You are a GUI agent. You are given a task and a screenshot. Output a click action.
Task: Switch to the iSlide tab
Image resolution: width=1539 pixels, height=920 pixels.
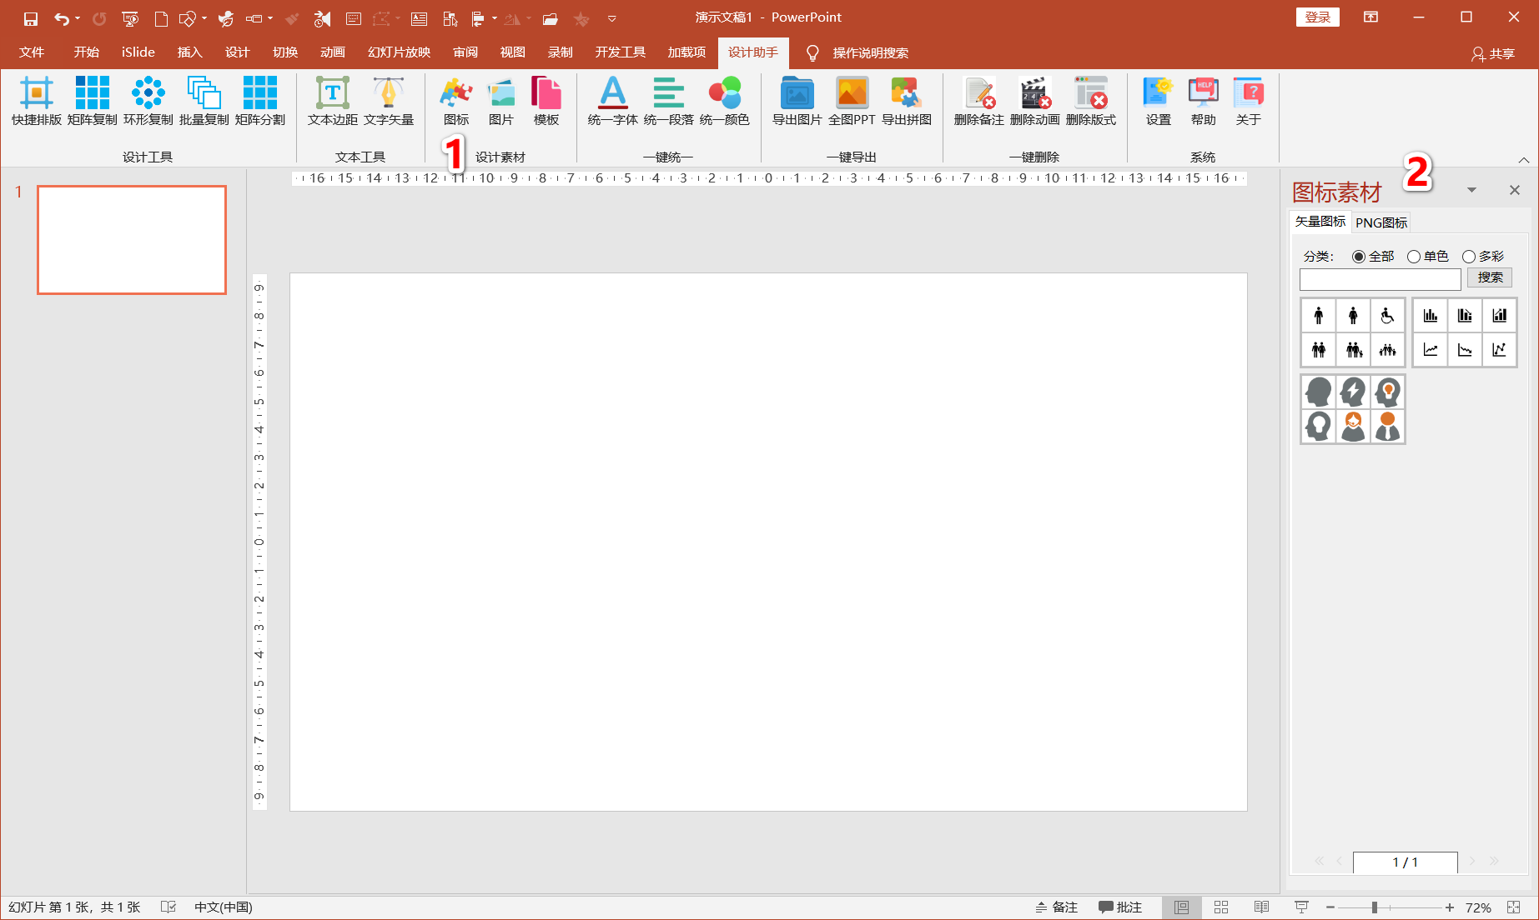(x=138, y=52)
